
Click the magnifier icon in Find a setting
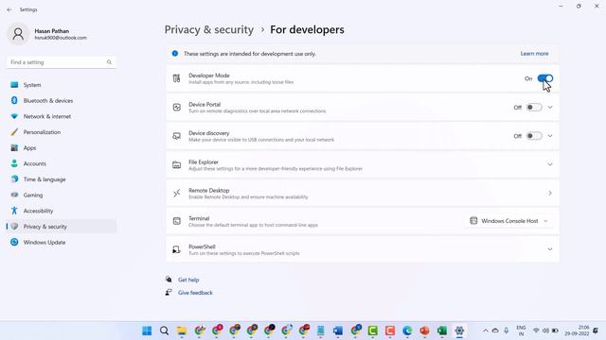(109, 62)
